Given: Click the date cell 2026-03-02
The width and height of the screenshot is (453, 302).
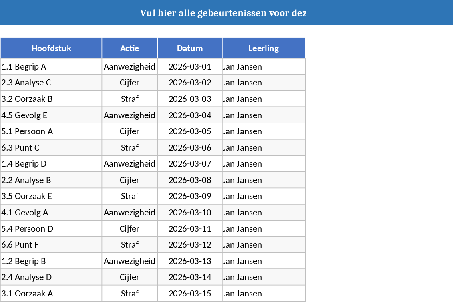Looking at the screenshot, I should click(190, 83).
